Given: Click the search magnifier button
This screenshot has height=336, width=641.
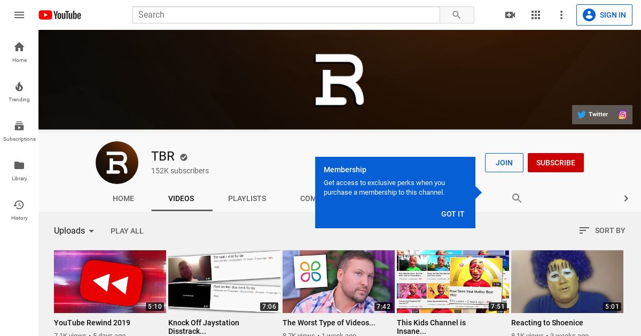Looking at the screenshot, I should pos(457,15).
